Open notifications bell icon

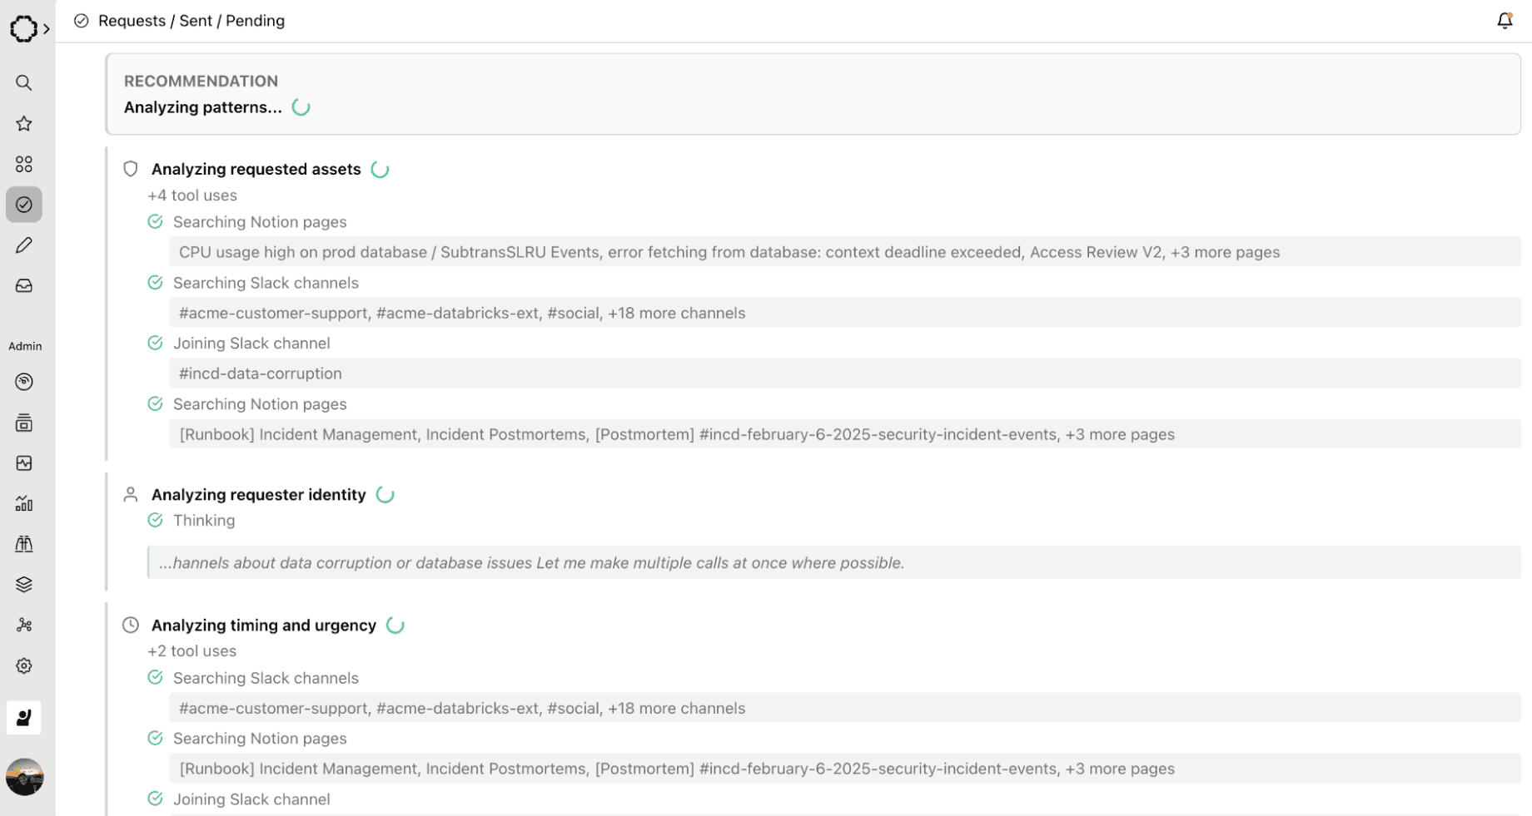tap(1505, 21)
